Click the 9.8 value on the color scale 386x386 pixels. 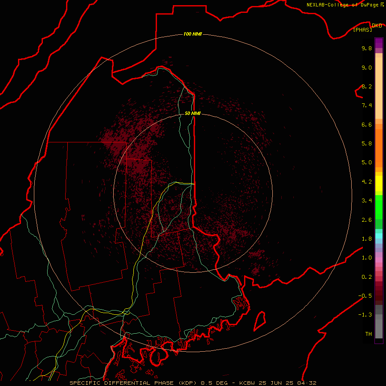coord(367,48)
